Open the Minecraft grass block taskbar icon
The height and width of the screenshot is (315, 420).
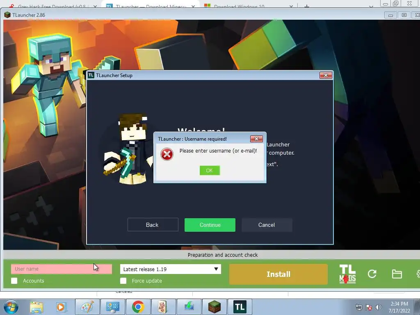[214, 307]
